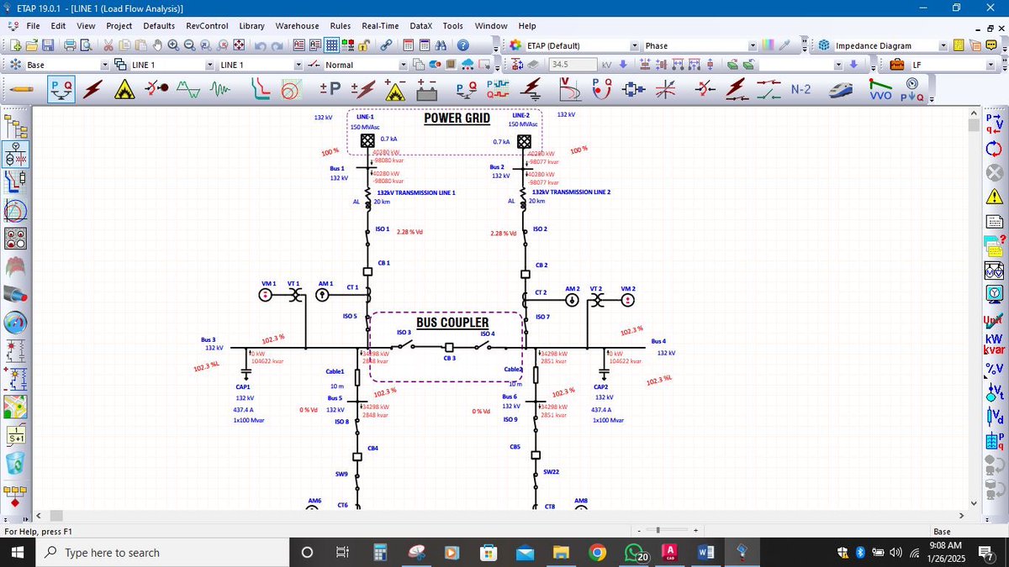Screen dimensions: 1009x567
Task: Click the Zoom to Fit Page button
Action: [x=240, y=45]
